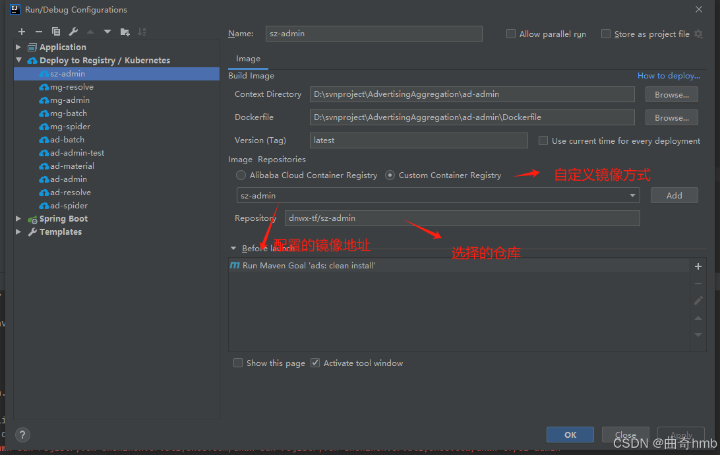720x455 pixels.
Task: Remove the before launch task minus icon
Action: coord(698,284)
